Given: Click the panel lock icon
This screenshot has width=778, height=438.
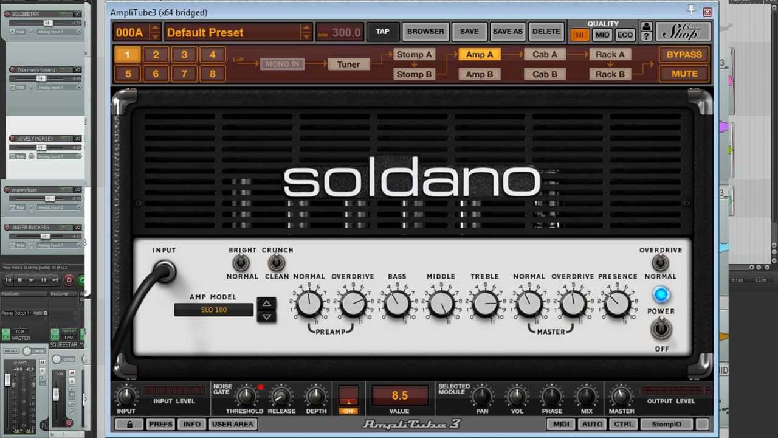Looking at the screenshot, I should tap(129, 424).
